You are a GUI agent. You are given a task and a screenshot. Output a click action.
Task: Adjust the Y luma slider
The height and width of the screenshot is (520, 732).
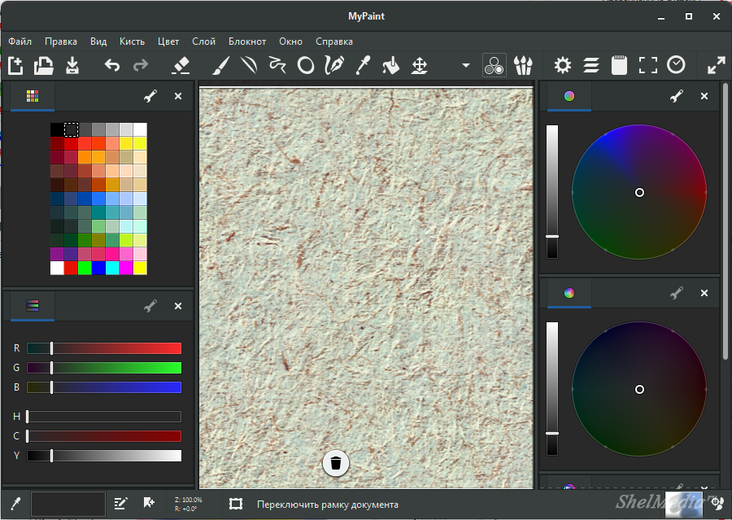pyautogui.click(x=104, y=456)
